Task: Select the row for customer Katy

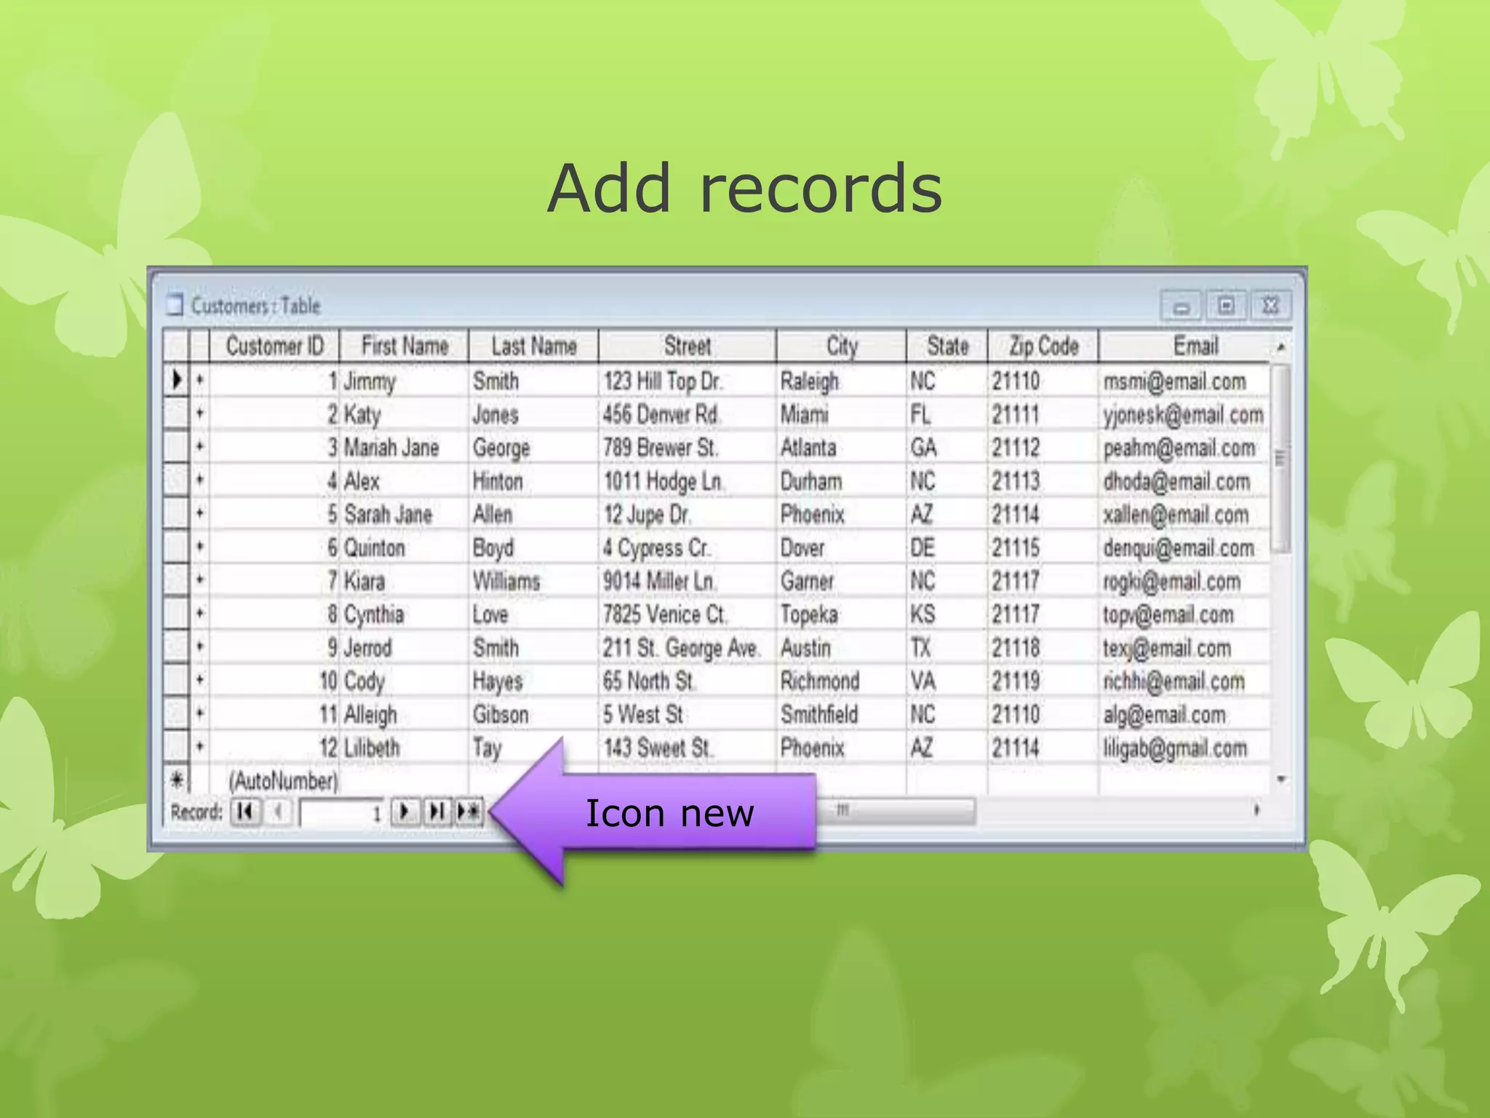Action: point(176,414)
